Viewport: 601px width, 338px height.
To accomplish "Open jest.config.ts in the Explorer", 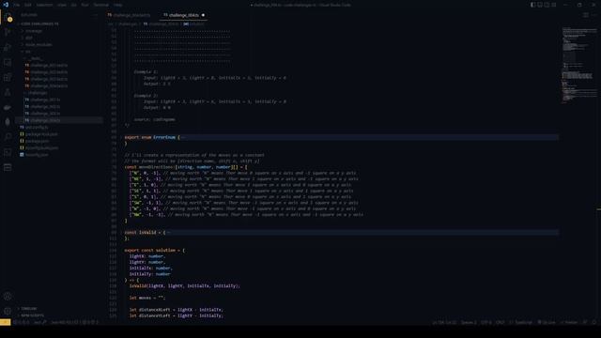I will (37, 128).
